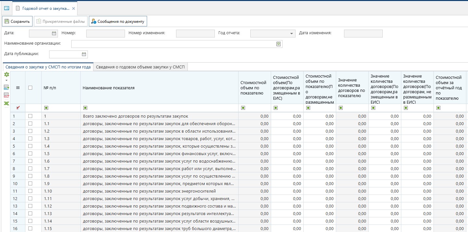This screenshot has height=232, width=468.
Task: Add a new row to the table
Action: click(x=6, y=87)
